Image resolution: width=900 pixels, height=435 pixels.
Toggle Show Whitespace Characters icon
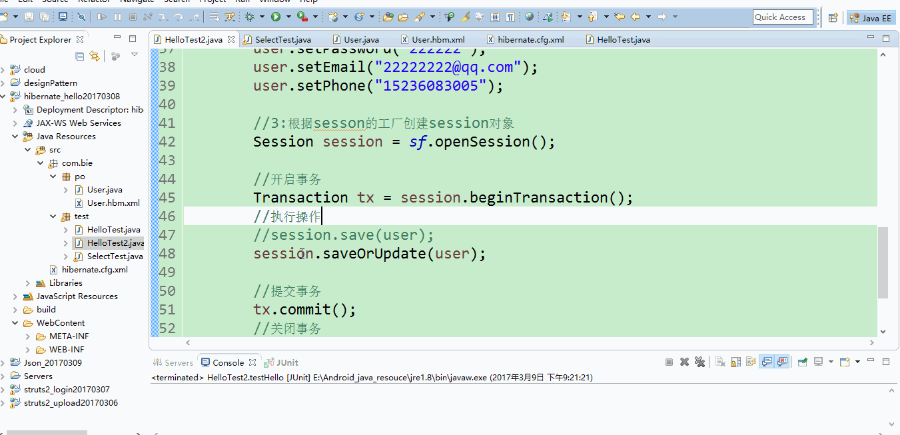tap(510, 17)
